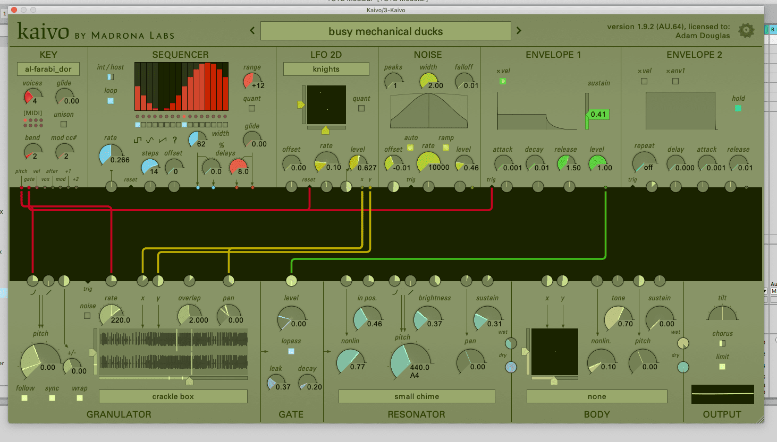Toggle the NOISE auto checkbox
This screenshot has width=777, height=442.
pos(410,148)
